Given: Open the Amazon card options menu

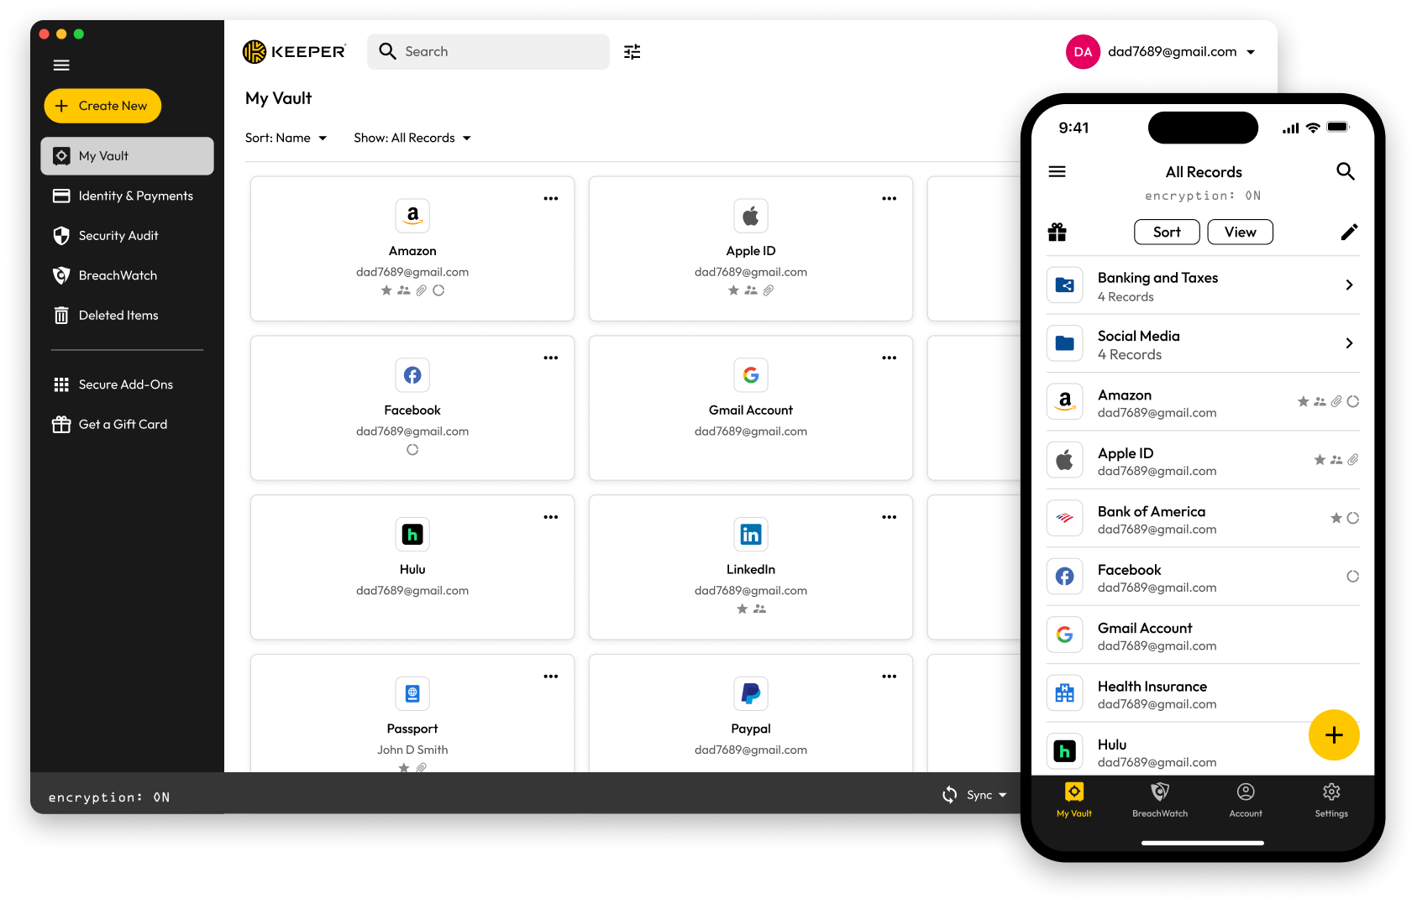Looking at the screenshot, I should pyautogui.click(x=551, y=199).
